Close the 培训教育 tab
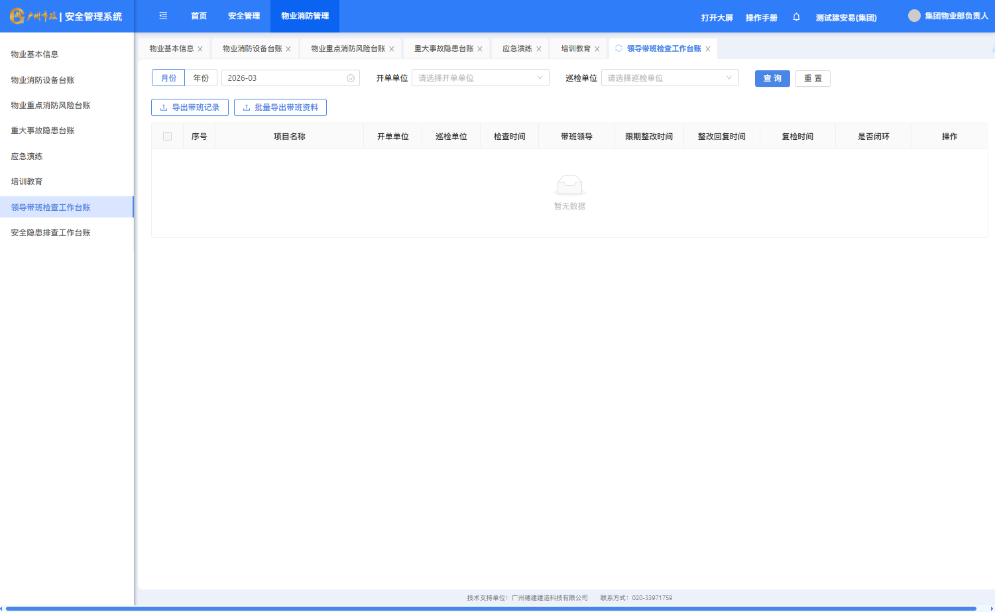This screenshot has width=995, height=612. click(x=597, y=49)
